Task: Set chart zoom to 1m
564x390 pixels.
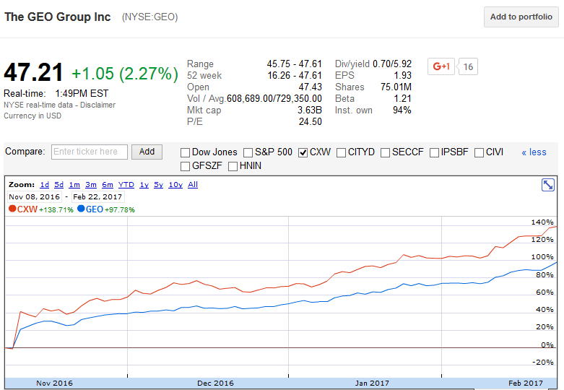Action: [74, 185]
